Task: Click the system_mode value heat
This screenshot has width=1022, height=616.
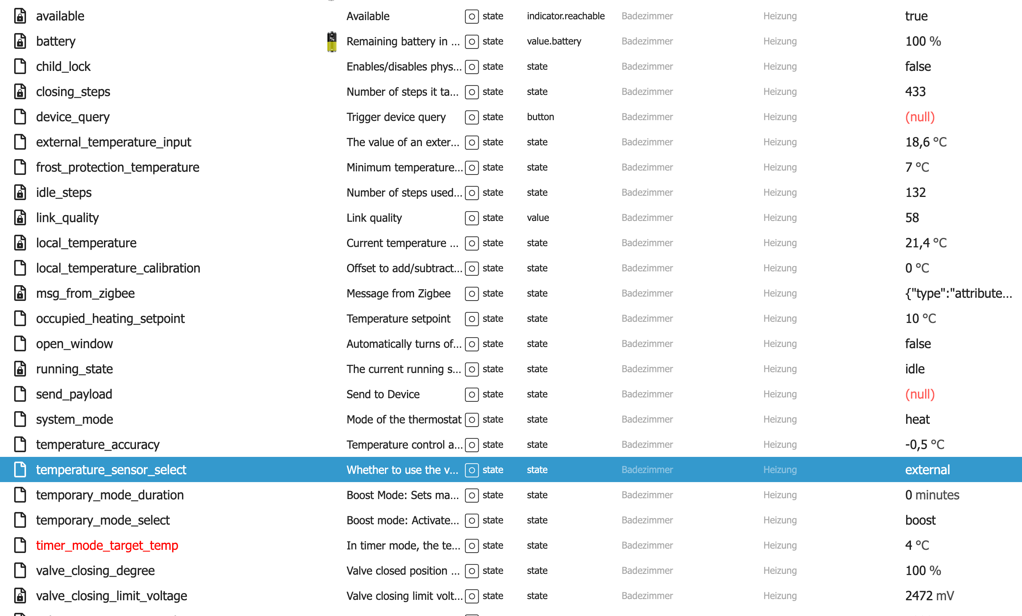Action: click(x=917, y=419)
